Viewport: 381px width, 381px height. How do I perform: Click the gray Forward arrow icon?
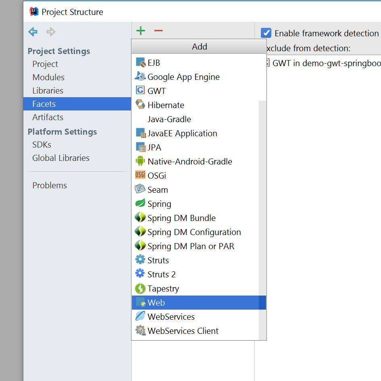click(x=51, y=31)
